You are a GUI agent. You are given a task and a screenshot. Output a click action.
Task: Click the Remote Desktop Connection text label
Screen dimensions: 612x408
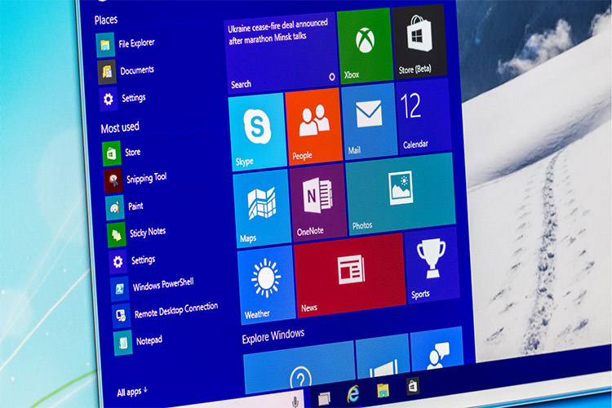tap(176, 310)
